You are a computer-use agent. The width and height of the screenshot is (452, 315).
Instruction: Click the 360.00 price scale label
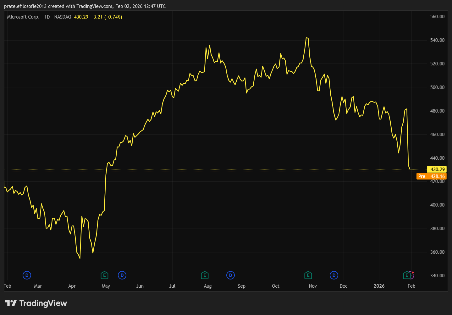point(437,252)
